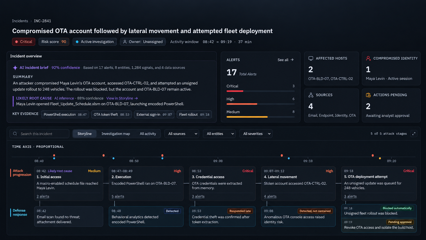Click the Critical alerts progress bar

point(260,91)
